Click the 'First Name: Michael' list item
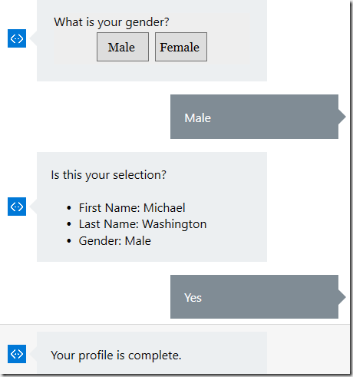This screenshot has width=353, height=377. pyautogui.click(x=132, y=207)
